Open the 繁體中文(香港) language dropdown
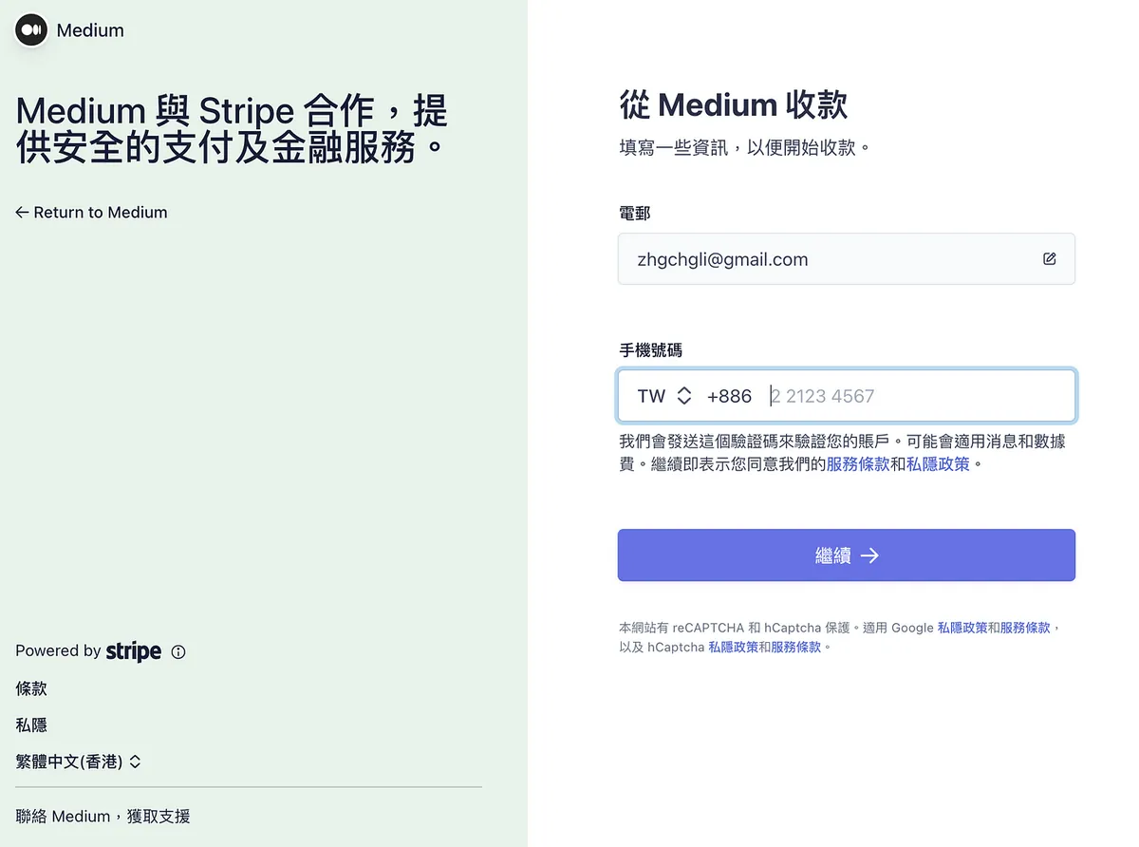Viewport: 1139px width, 847px height. coord(79,762)
